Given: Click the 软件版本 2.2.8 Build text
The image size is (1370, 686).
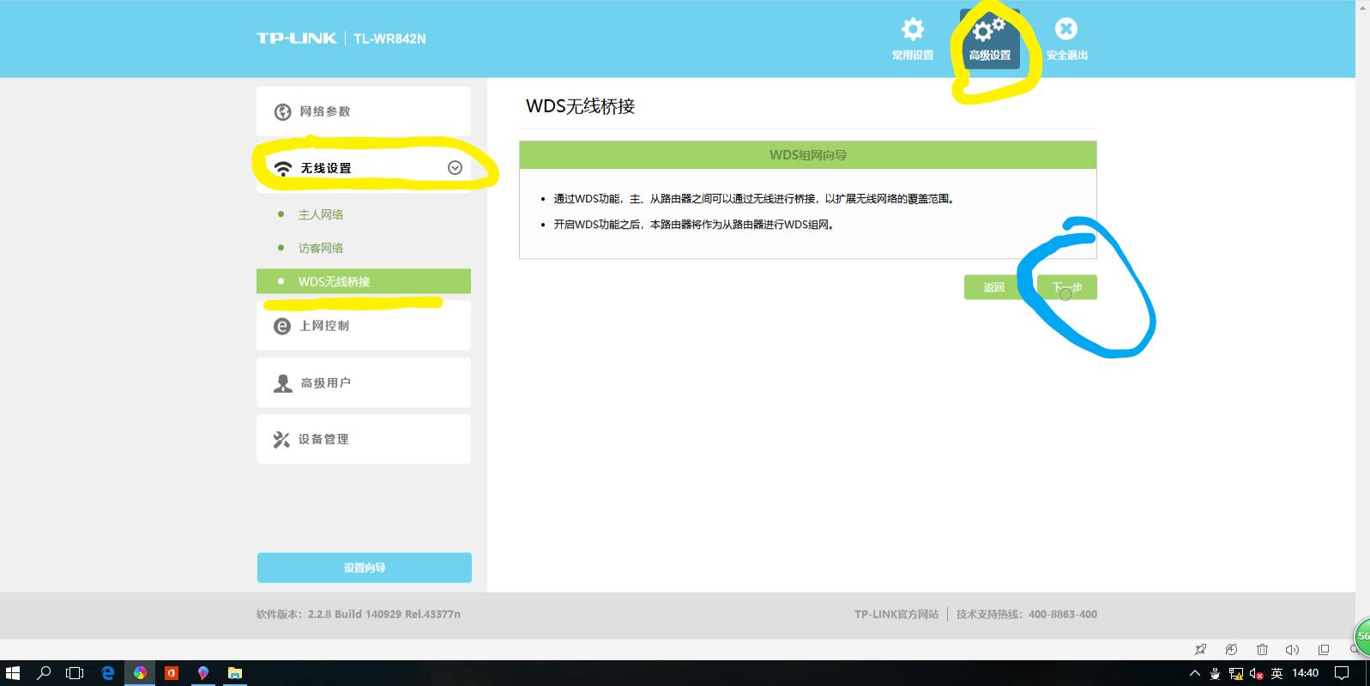Looking at the screenshot, I should 359,614.
